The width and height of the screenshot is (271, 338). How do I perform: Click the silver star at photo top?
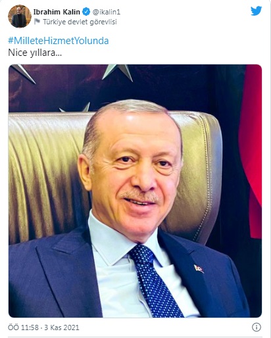coord(118,72)
